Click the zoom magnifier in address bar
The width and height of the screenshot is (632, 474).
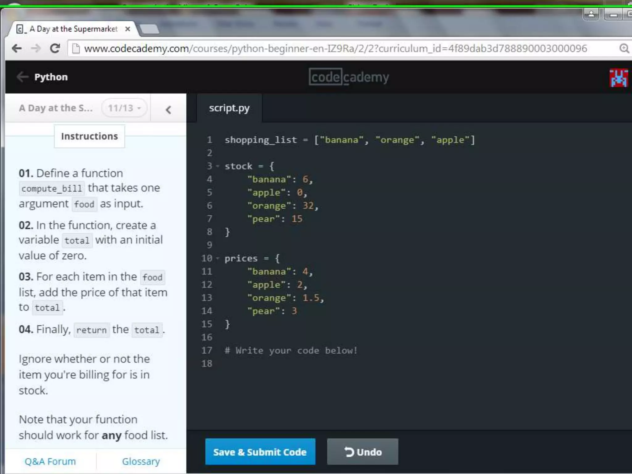(624, 48)
